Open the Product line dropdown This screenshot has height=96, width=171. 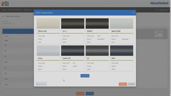tap(15, 23)
